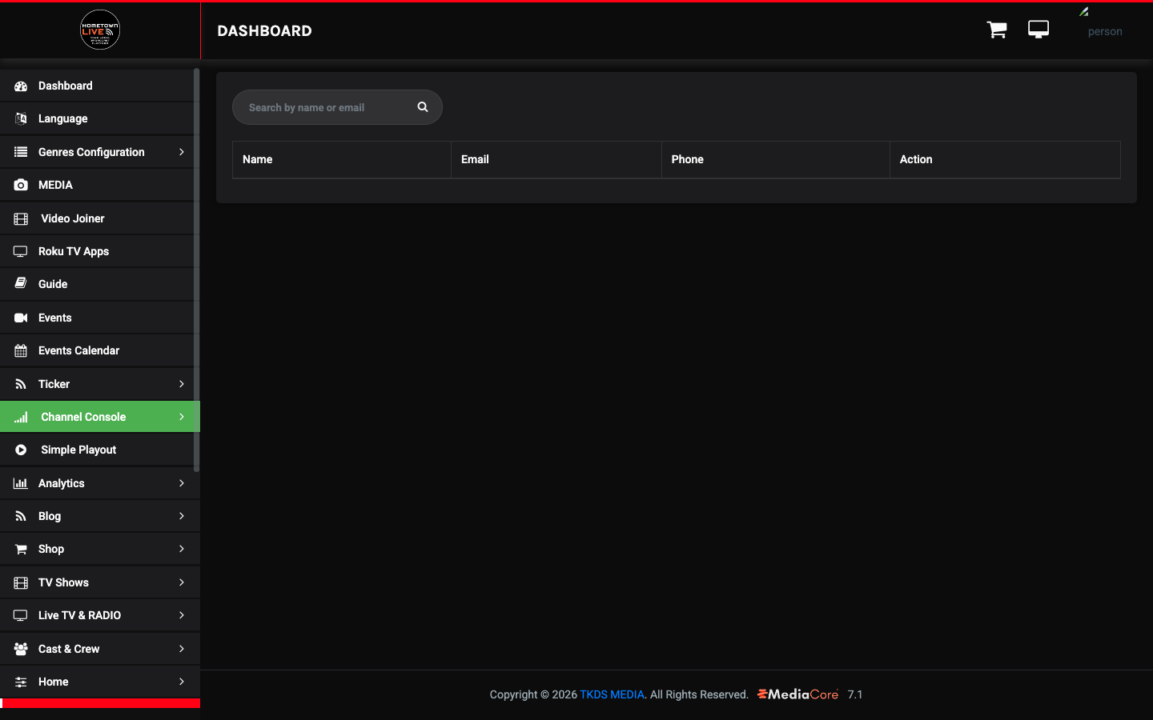1153x720 pixels.
Task: Click the Language translate icon
Action: pos(21,118)
